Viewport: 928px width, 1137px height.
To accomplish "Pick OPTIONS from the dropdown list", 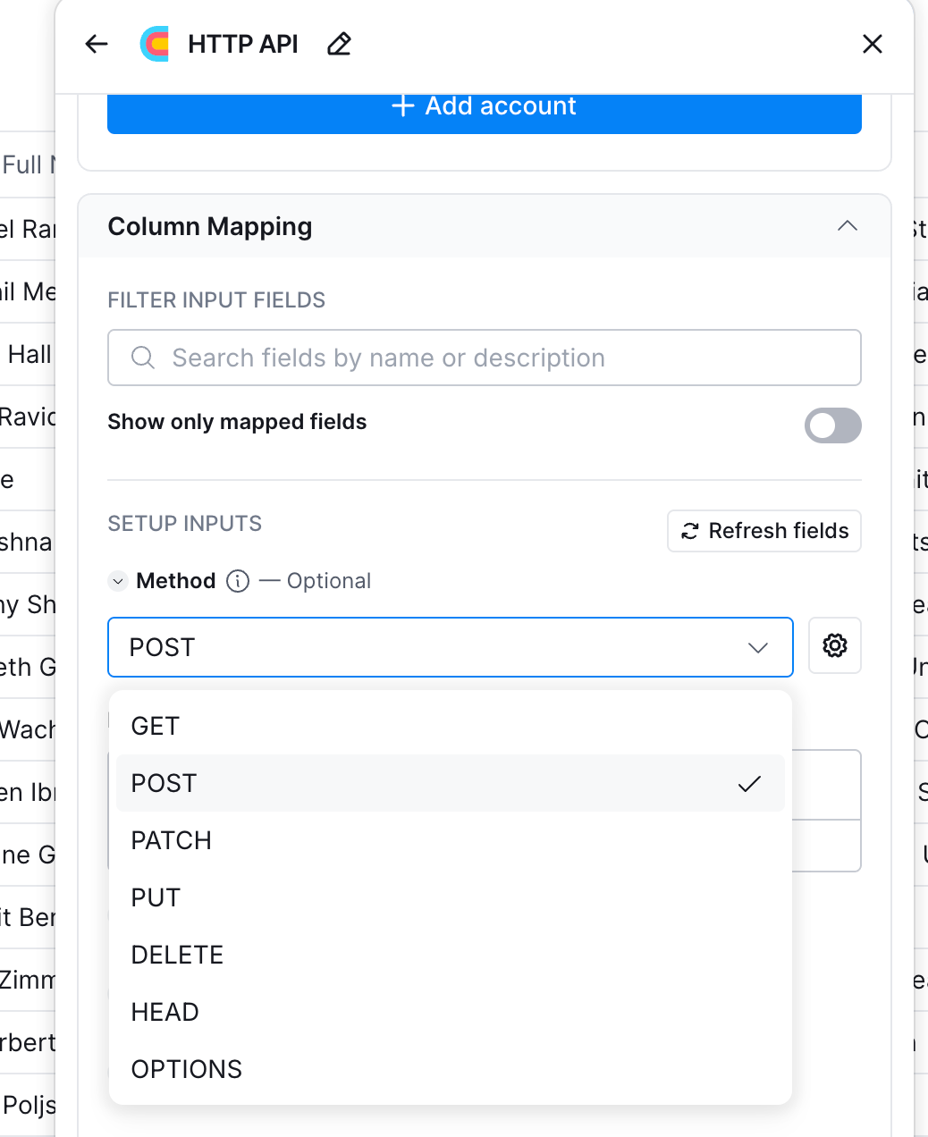I will point(187,1069).
